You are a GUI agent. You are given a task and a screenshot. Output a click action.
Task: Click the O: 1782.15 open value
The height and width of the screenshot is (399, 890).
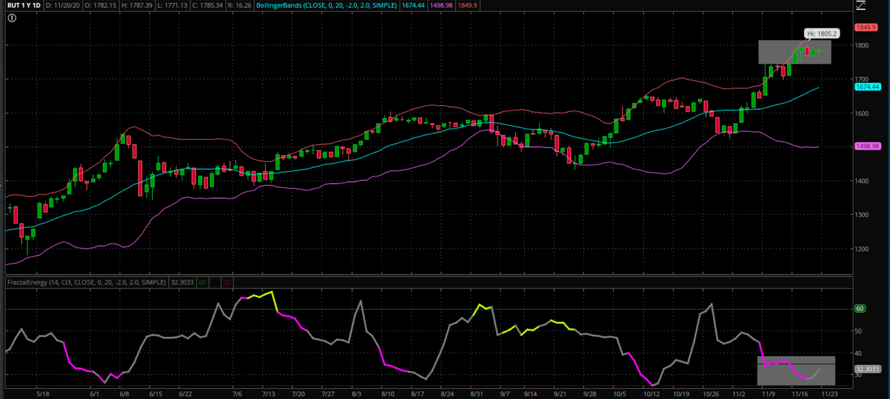(101, 5)
